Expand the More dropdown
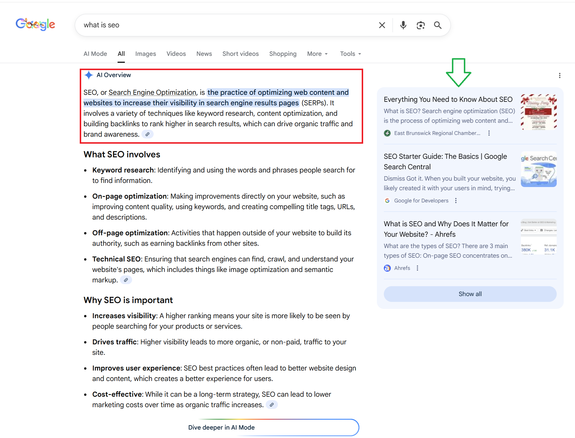The width and height of the screenshot is (575, 438). coord(317,54)
